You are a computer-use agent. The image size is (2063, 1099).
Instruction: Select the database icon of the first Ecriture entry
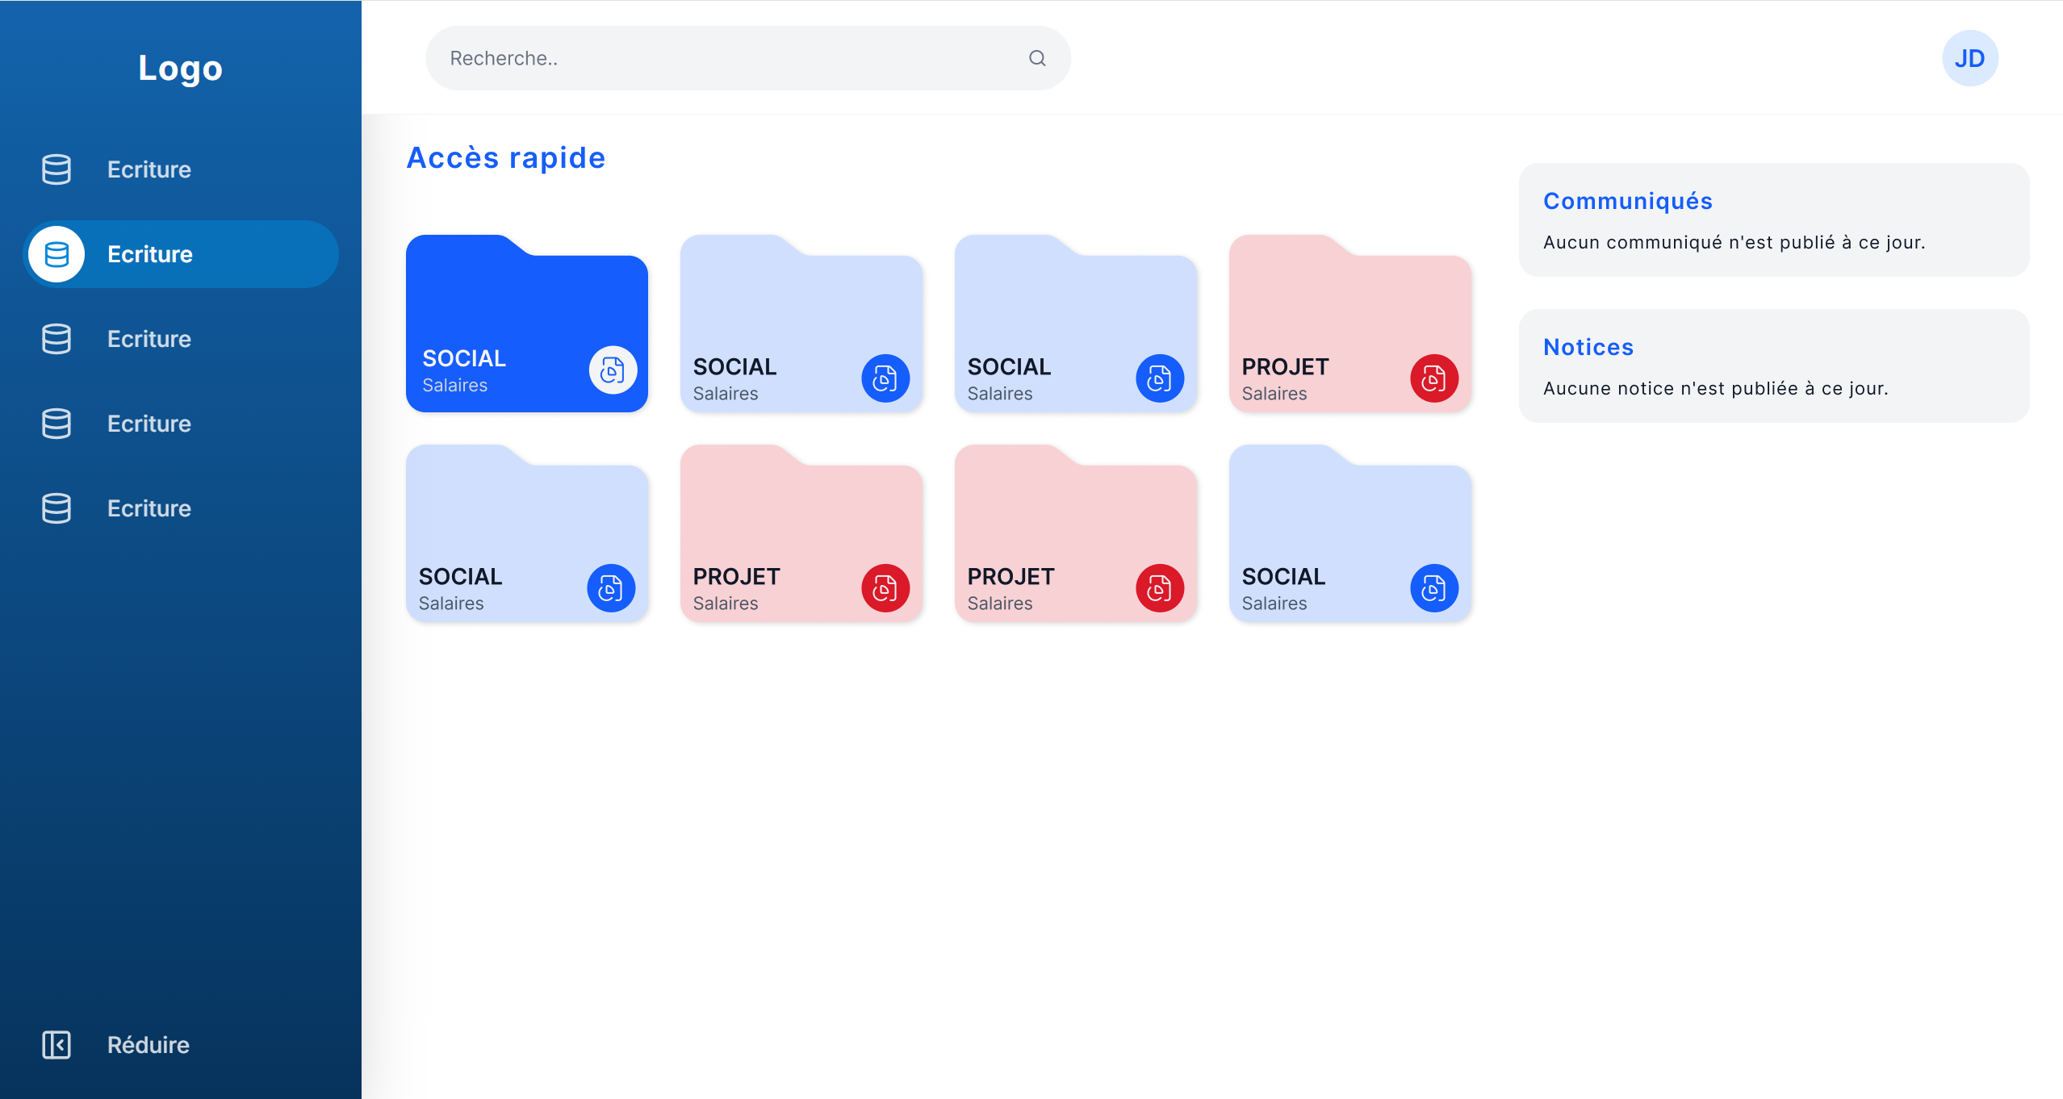(56, 169)
